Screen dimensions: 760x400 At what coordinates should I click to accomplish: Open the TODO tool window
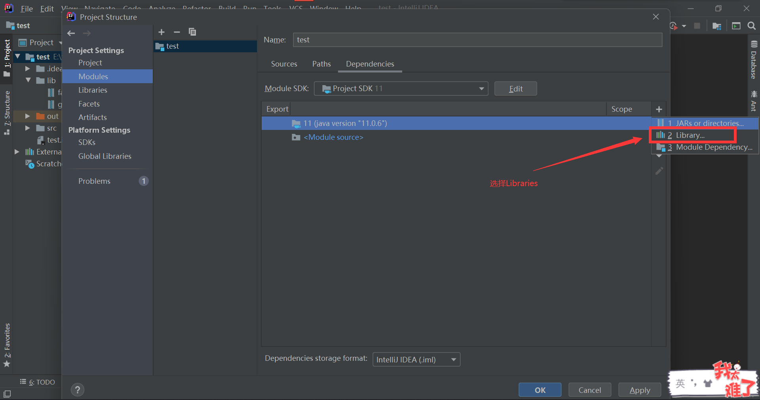pos(38,382)
